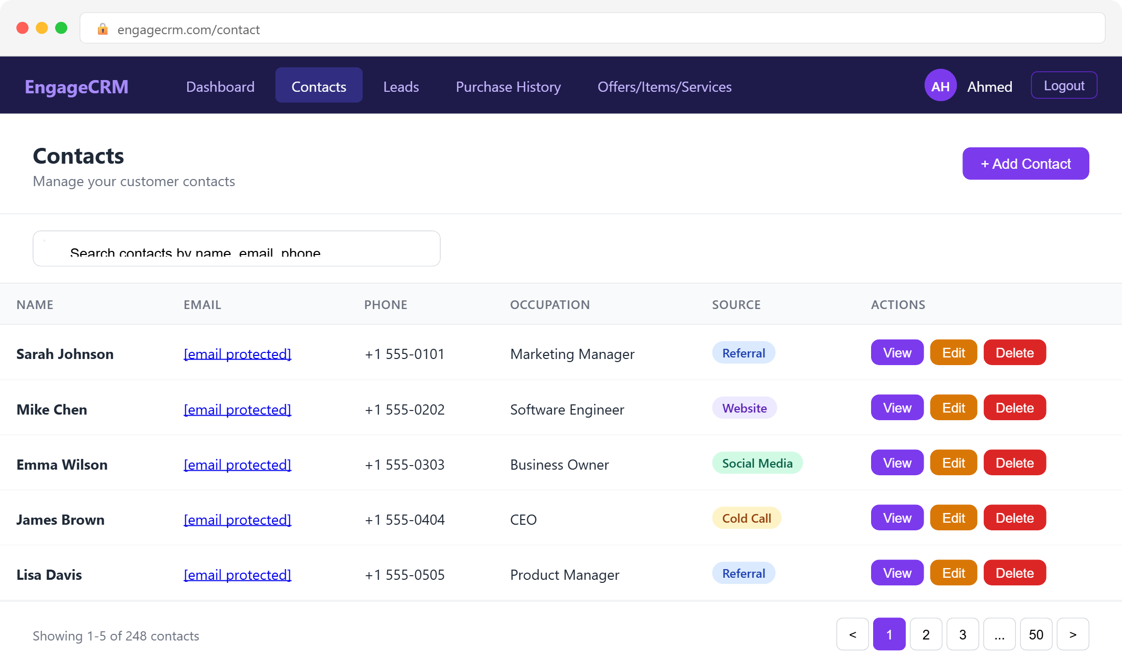Viewport: 1122px width, 667px height.
Task: Click the search contacts input field
Action: [x=236, y=249]
